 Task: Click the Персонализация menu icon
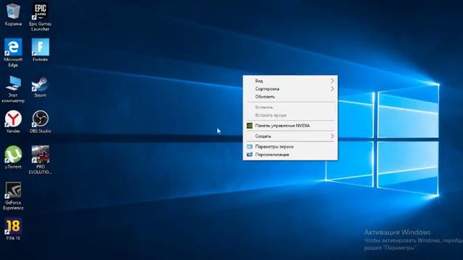coord(250,155)
